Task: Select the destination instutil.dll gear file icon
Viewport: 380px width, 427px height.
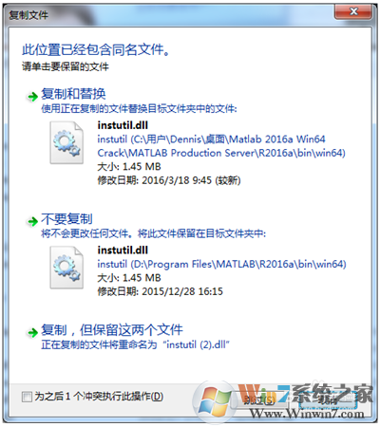Action: click(66, 268)
